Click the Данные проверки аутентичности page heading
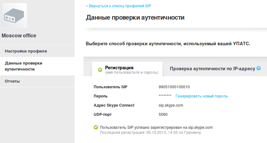 click(x=135, y=17)
